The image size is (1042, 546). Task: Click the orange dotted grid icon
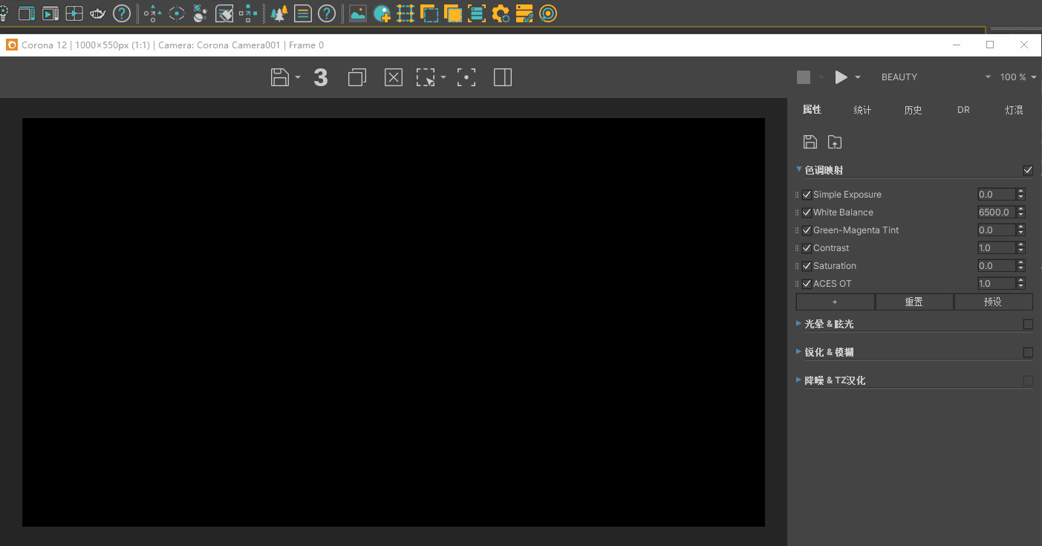pyautogui.click(x=406, y=13)
